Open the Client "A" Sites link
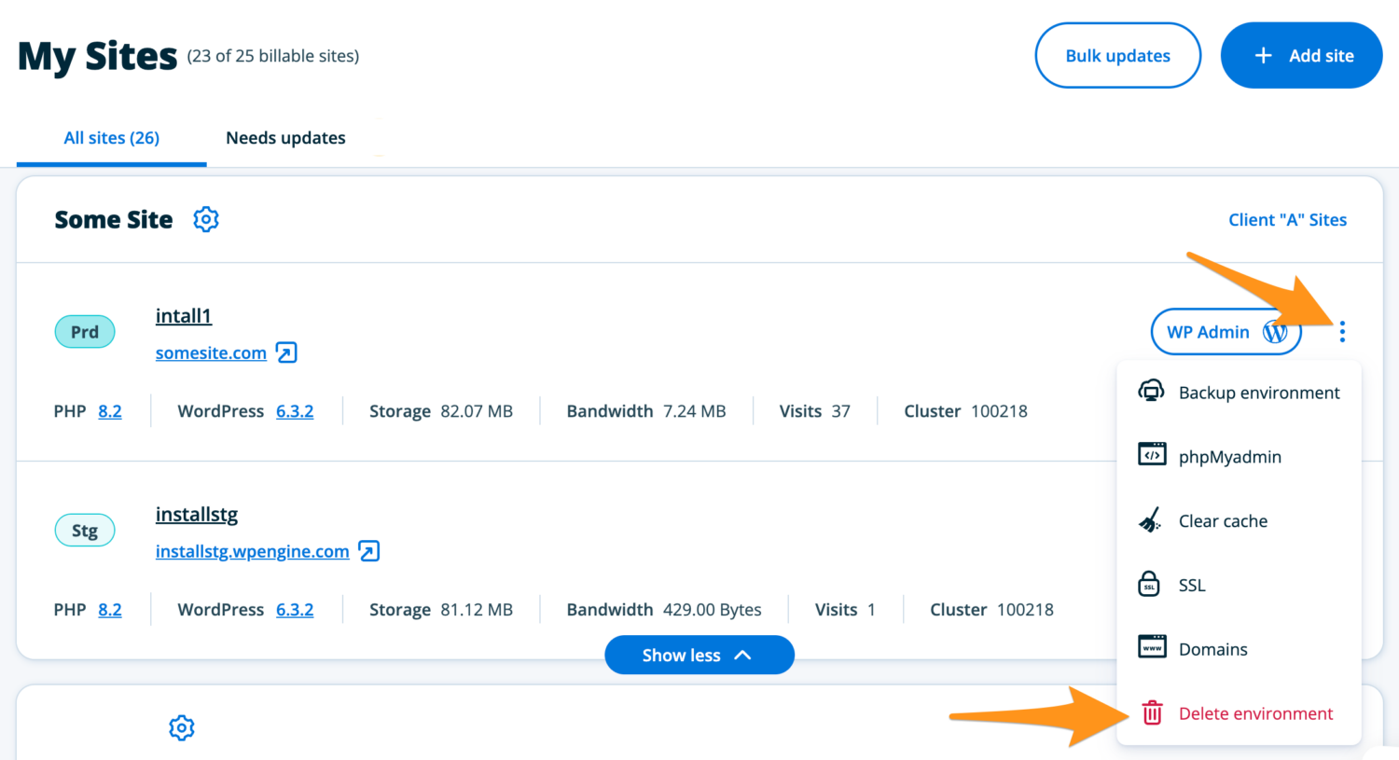 pos(1287,220)
